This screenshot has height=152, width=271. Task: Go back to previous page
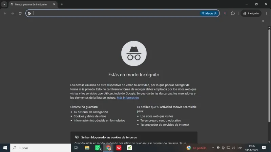point(5,13)
